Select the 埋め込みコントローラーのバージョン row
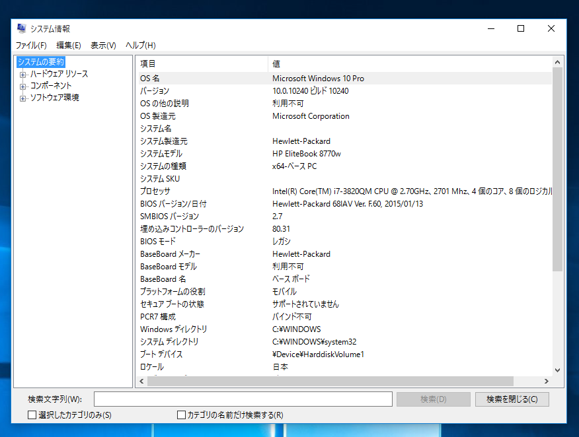Screen dimensions: 579x437 (345, 228)
